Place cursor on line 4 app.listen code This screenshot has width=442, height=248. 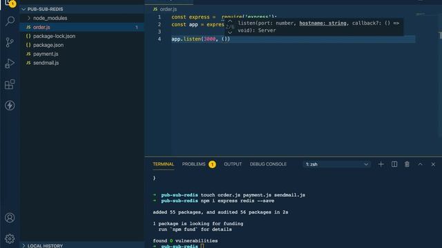point(200,39)
